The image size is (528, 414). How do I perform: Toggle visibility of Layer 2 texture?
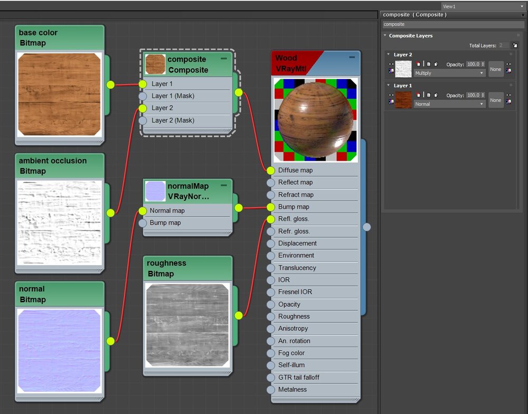point(391,64)
